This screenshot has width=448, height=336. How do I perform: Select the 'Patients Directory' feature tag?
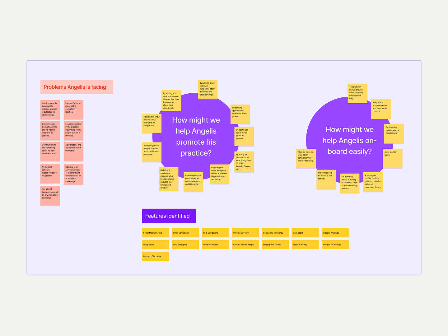click(x=245, y=233)
